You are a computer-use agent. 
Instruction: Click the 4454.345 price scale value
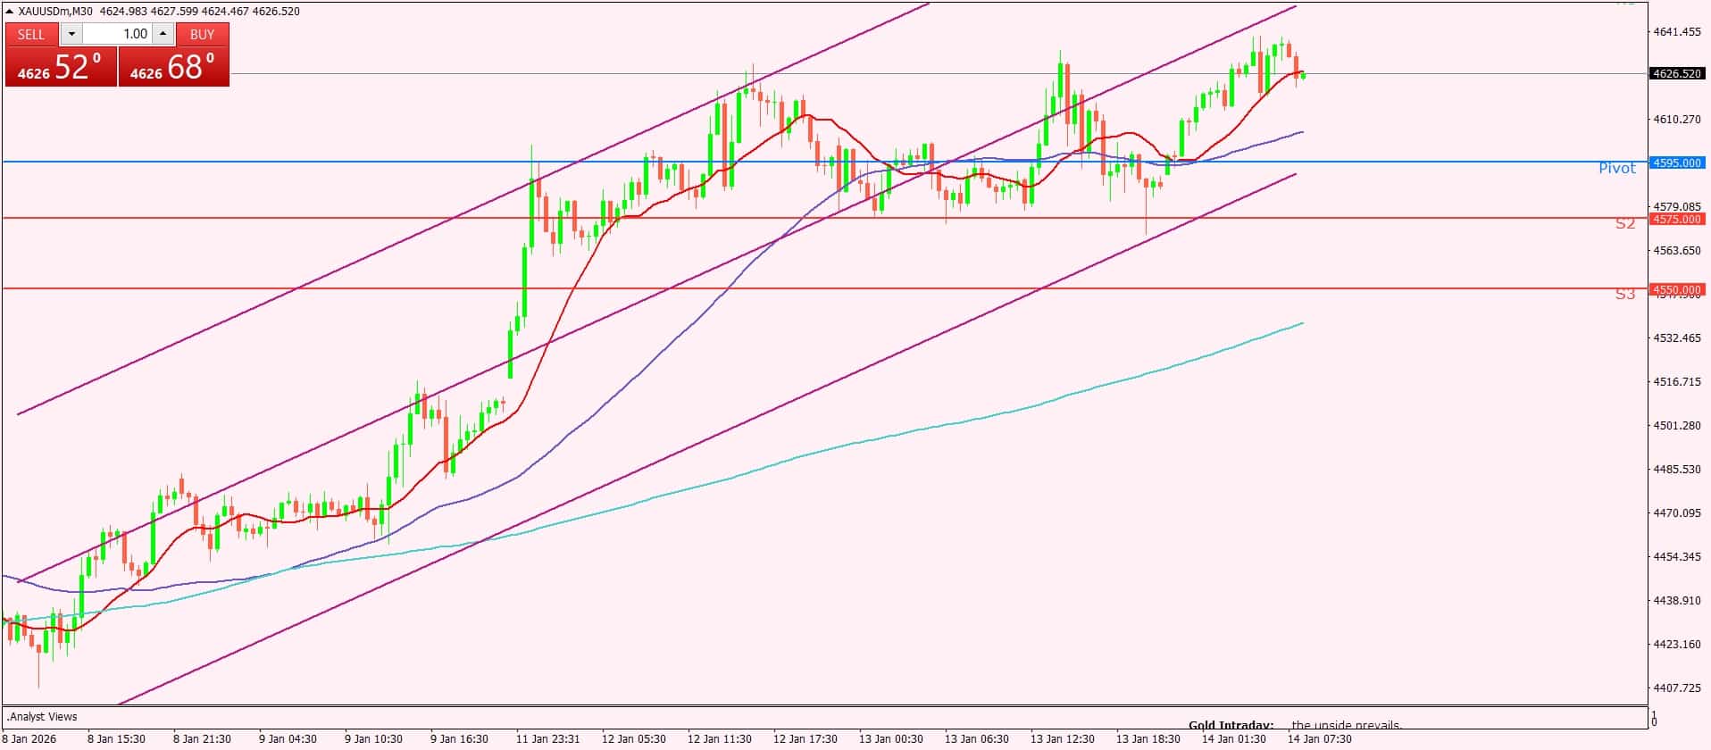pyautogui.click(x=1677, y=556)
